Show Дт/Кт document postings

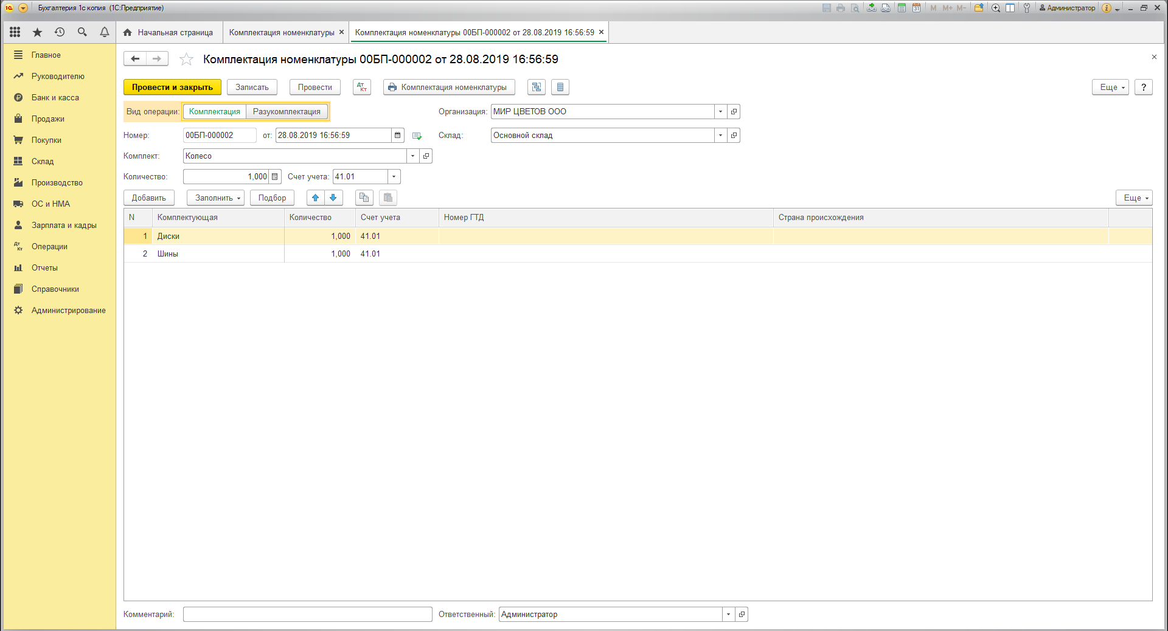click(x=362, y=88)
